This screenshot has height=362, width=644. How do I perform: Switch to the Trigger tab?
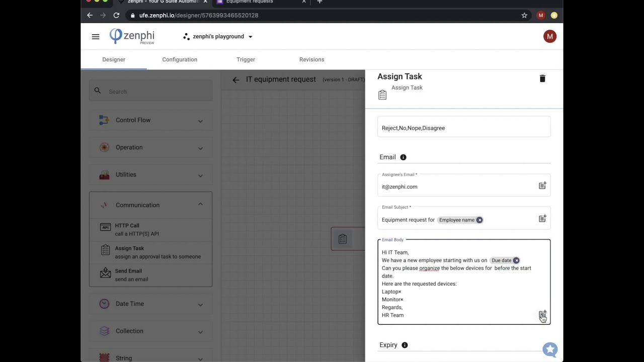click(246, 59)
